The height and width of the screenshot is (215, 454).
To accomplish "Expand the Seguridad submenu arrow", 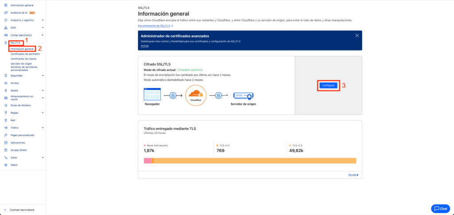I will 43,75.
